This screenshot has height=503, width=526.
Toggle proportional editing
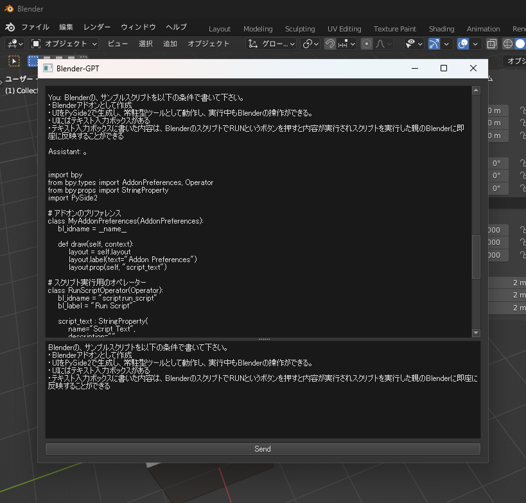pos(367,44)
